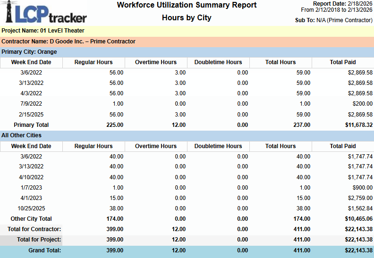374x258 pixels.
Task: Click the 174.00 other city regular hours
Action: click(x=115, y=219)
